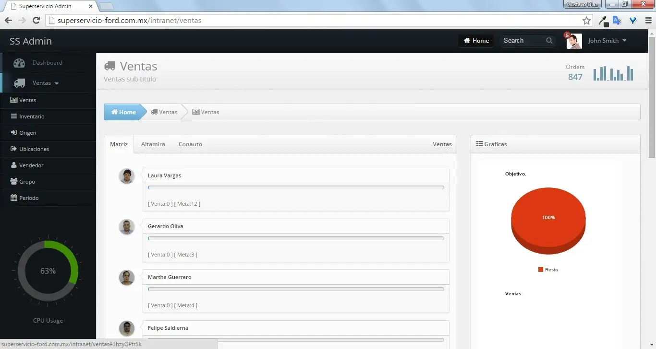The image size is (656, 349).
Task: Click the notification badge showing 5
Action: click(567, 35)
